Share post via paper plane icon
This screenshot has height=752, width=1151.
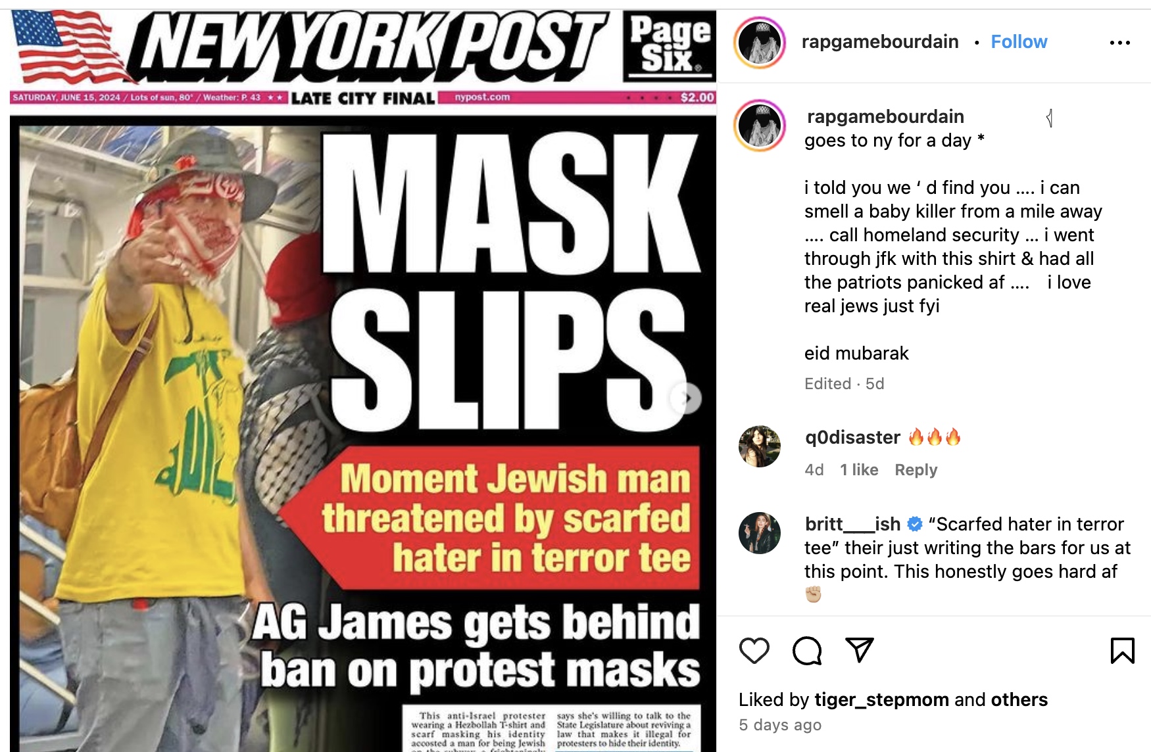[860, 650]
